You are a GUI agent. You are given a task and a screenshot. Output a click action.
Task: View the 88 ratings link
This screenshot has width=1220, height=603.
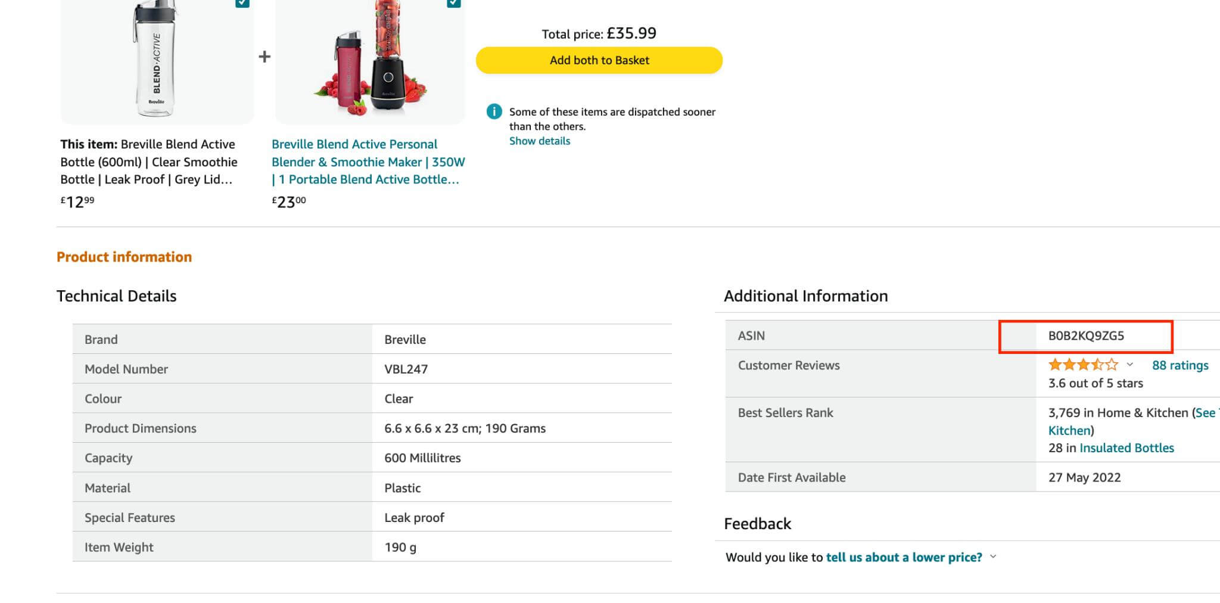[1180, 365]
